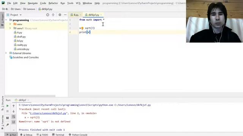
Task: Rerun dkfkjsf with green play icon
Action: pyautogui.click(x=8, y=106)
